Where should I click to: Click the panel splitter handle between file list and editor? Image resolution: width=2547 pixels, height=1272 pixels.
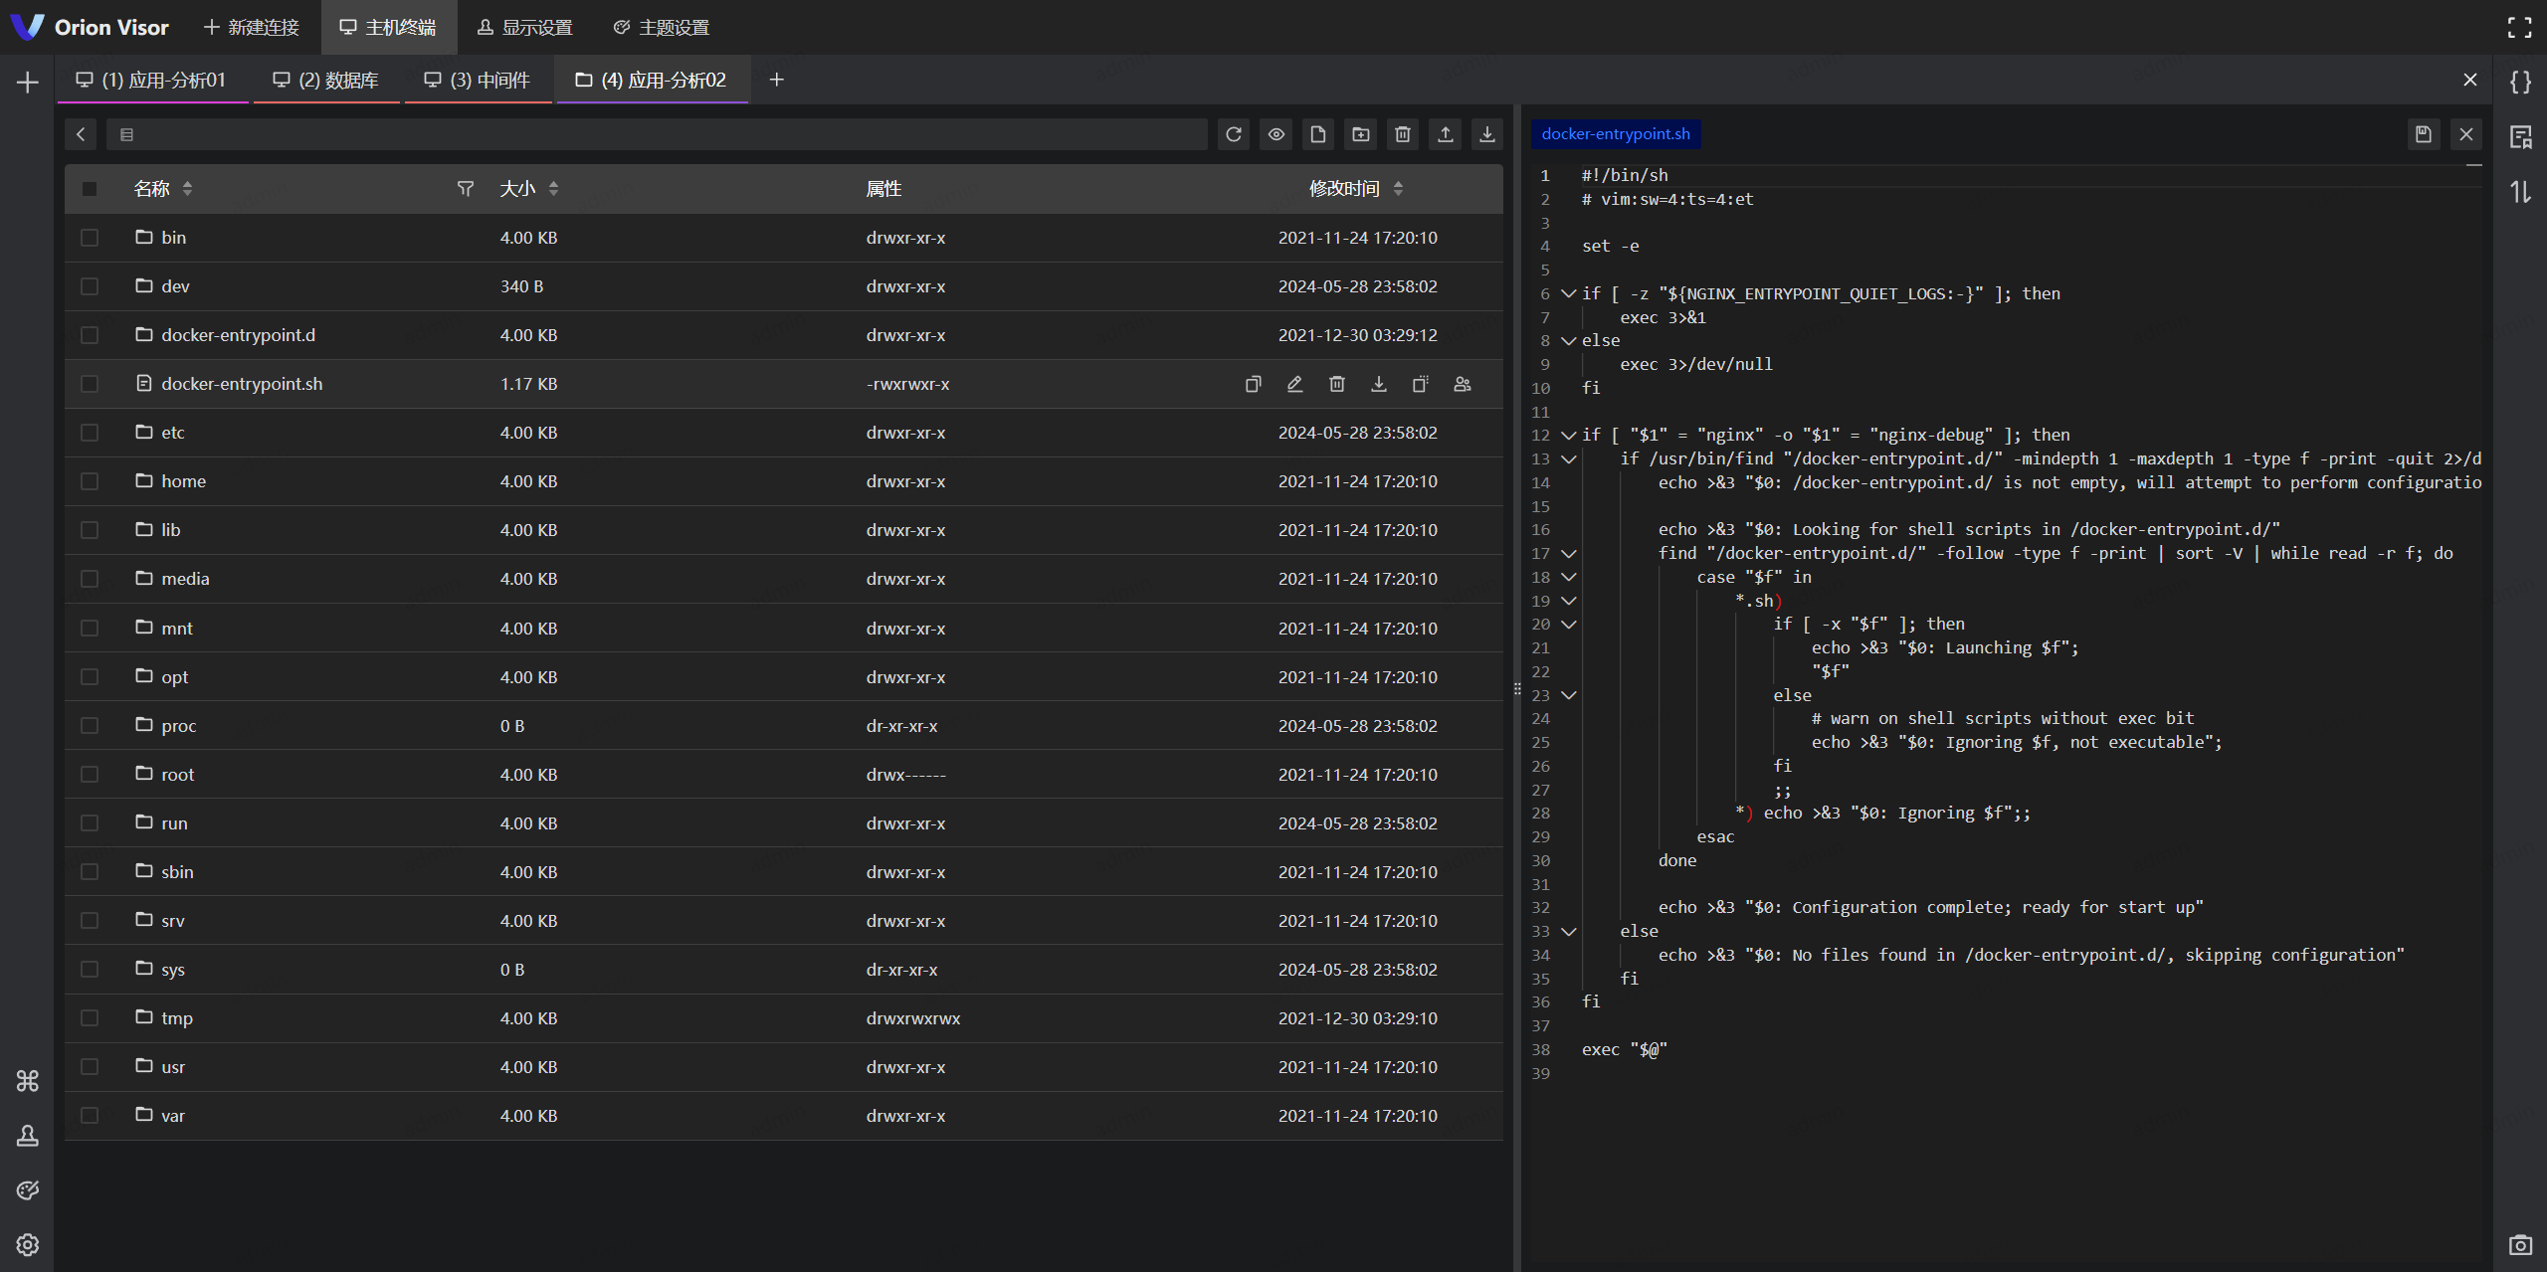coord(1517,688)
